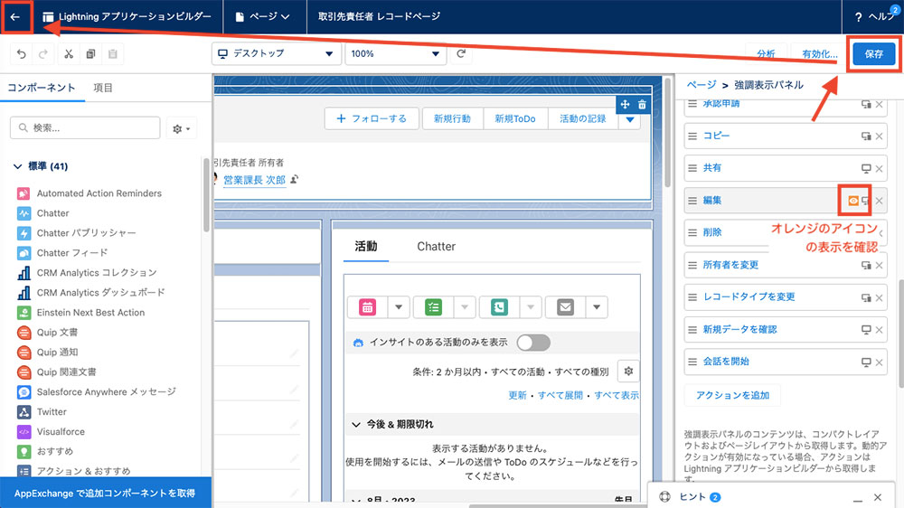Click the 有効化... button
The height and width of the screenshot is (508, 904).
[x=819, y=53]
